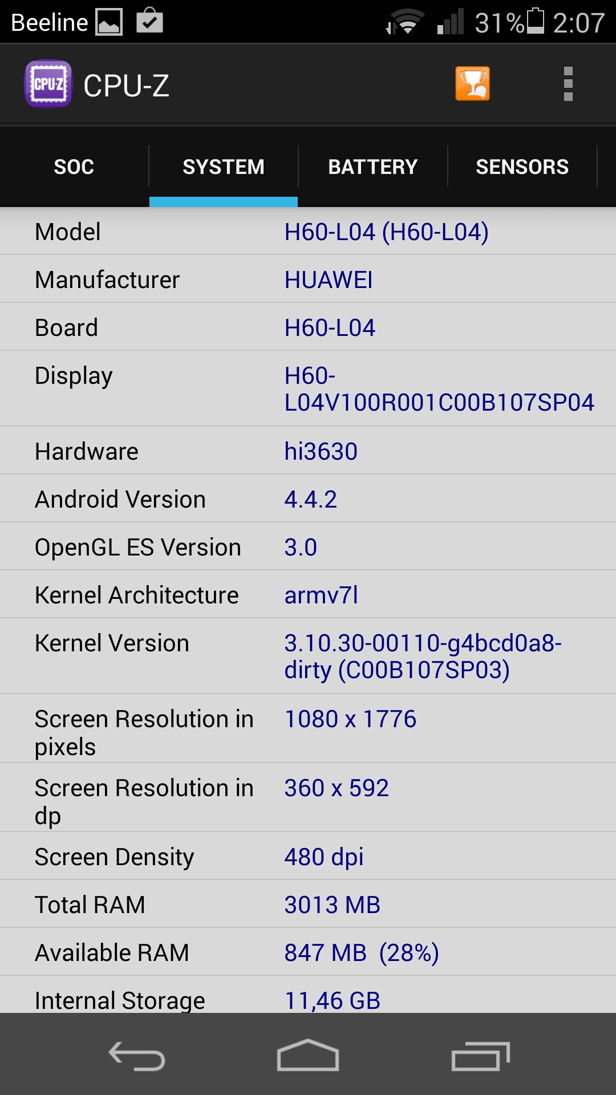Tap the Screen Density 480 dpi row

click(308, 856)
